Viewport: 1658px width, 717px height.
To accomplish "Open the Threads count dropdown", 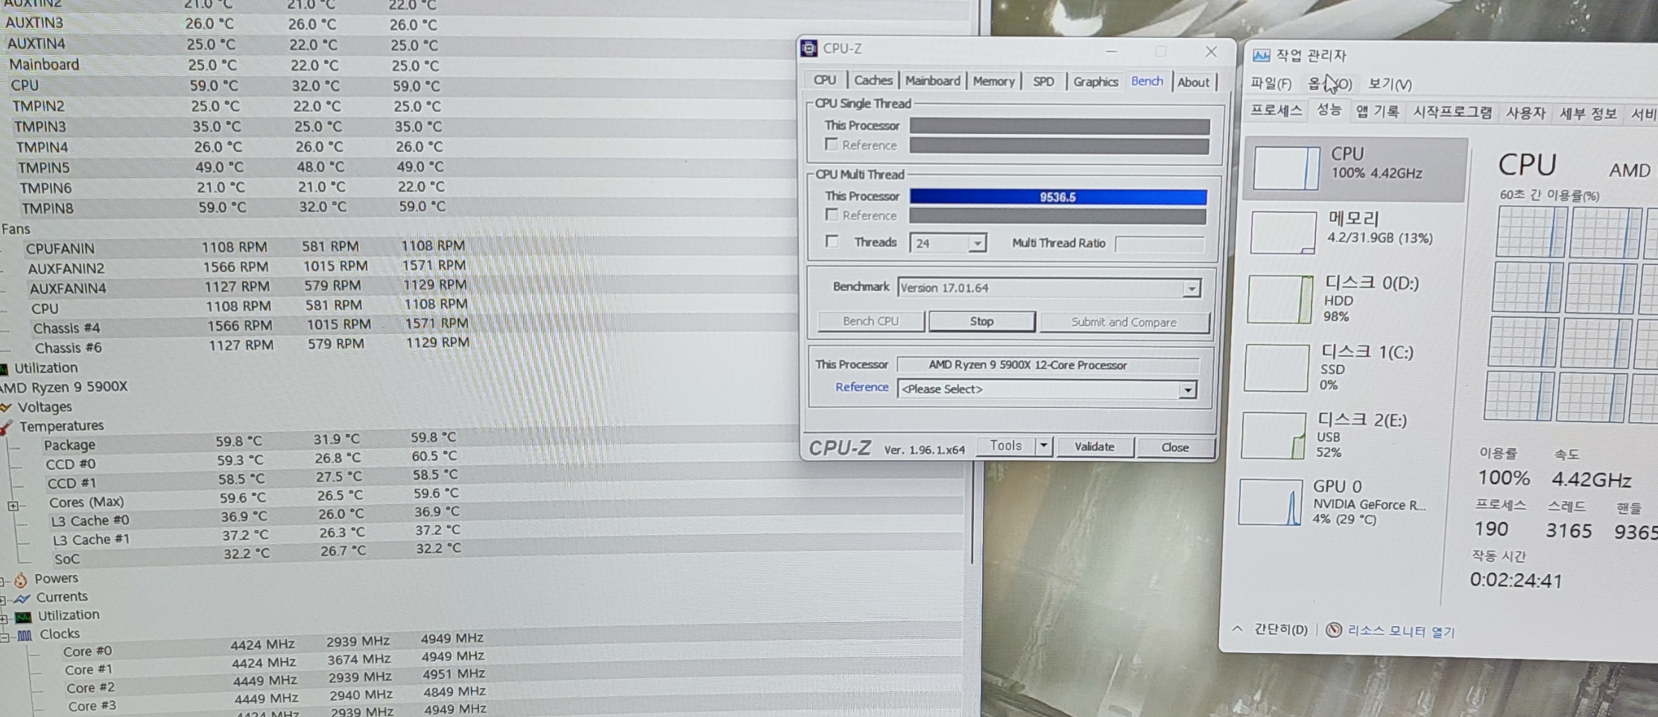I will pos(977,243).
